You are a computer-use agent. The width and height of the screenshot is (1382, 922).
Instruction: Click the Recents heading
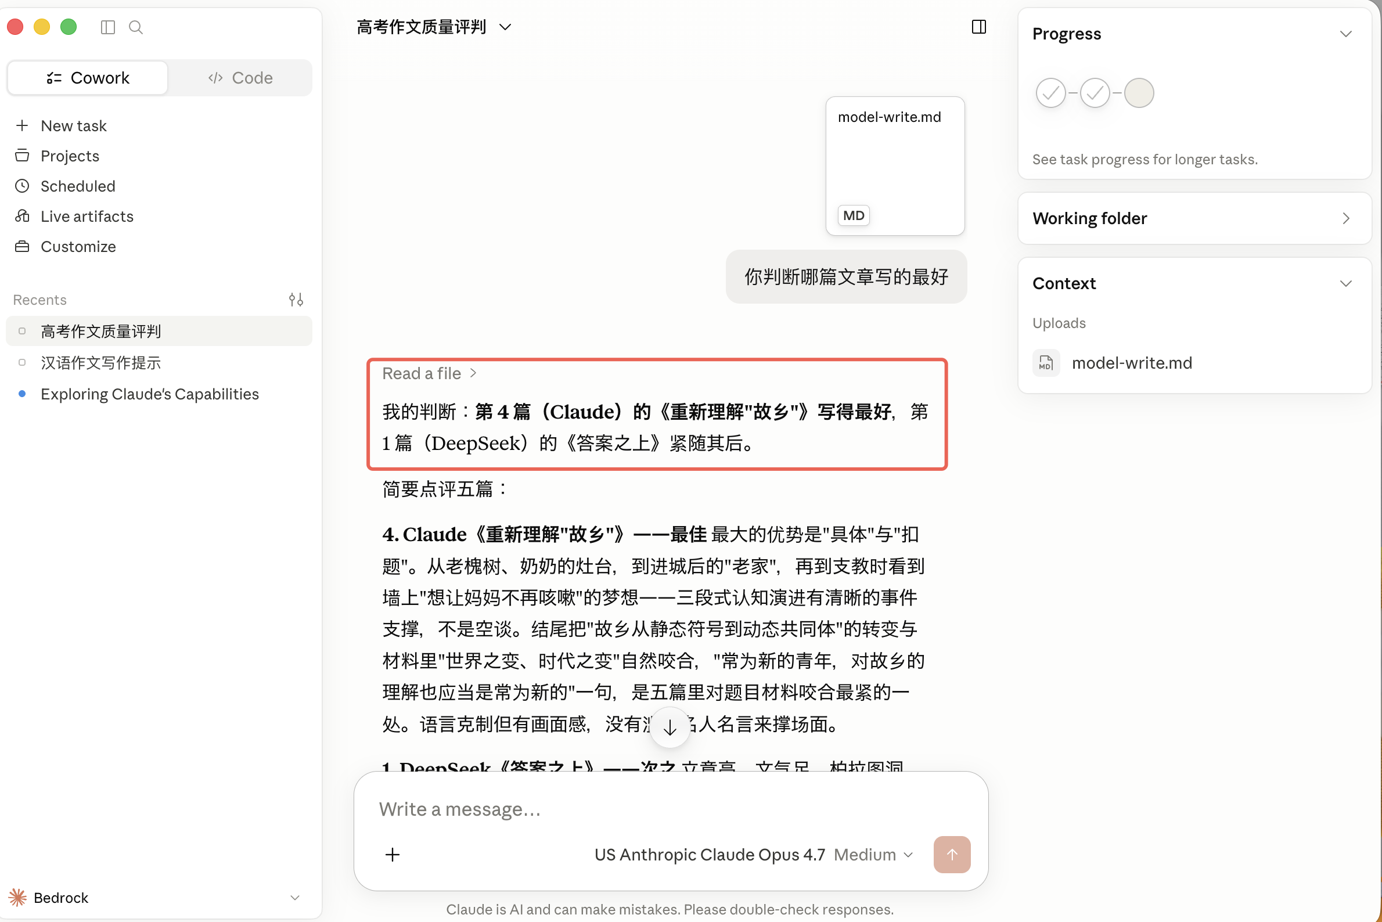40,300
